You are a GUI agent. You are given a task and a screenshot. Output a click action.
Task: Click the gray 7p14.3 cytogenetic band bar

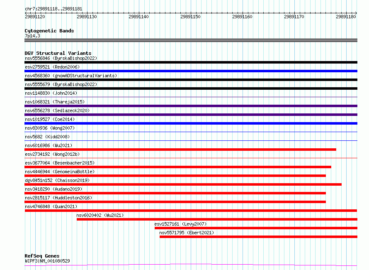tap(191, 40)
